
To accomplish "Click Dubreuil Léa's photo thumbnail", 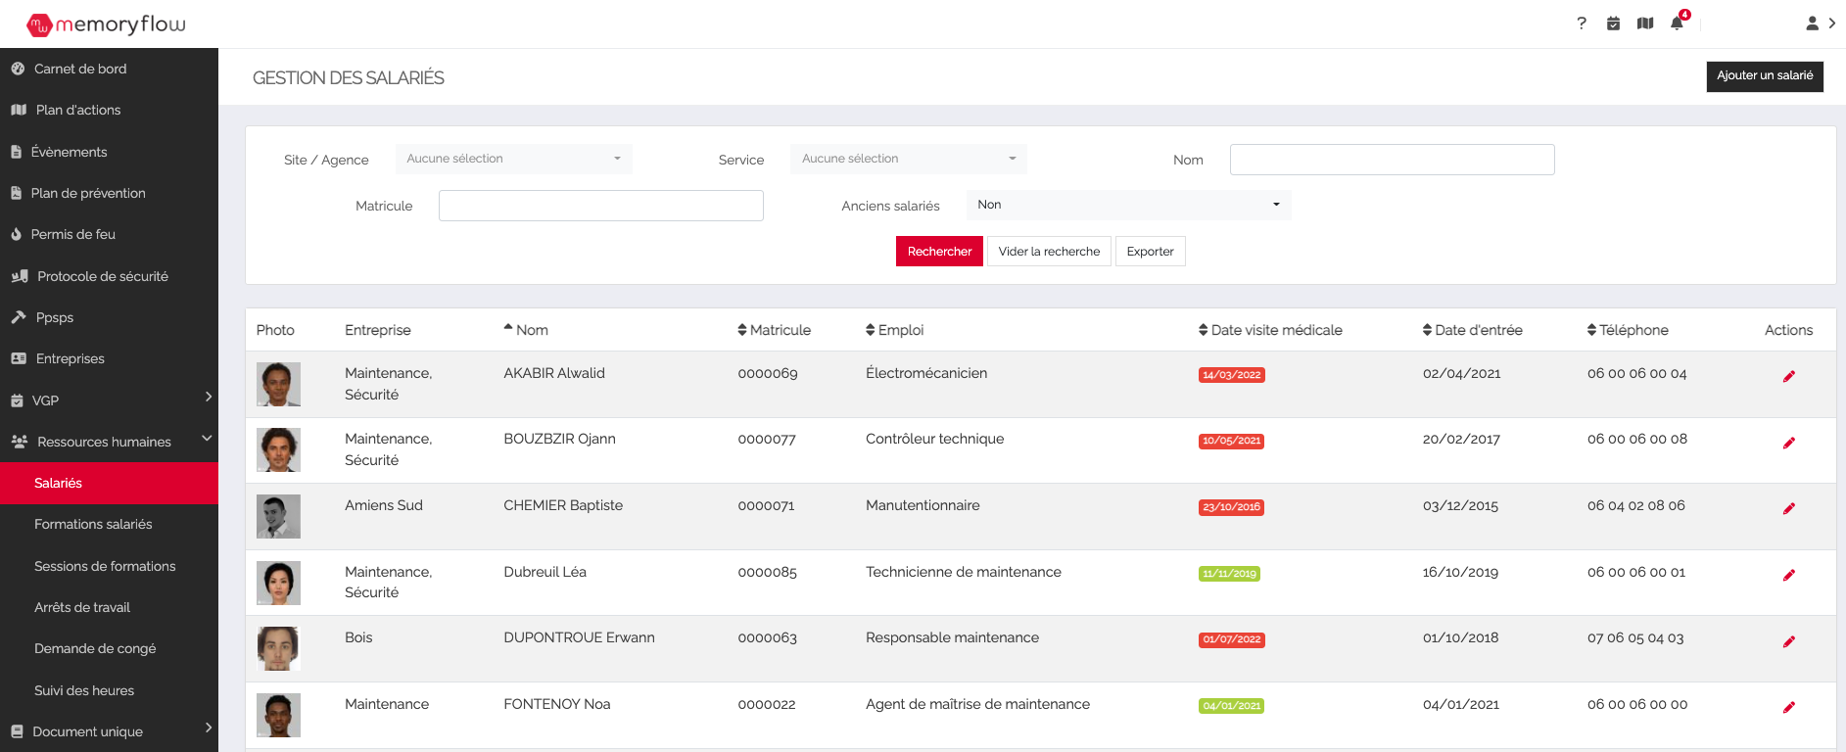I will tap(278, 583).
